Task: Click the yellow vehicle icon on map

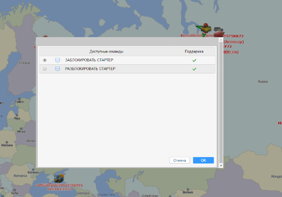Action: coord(206,27)
